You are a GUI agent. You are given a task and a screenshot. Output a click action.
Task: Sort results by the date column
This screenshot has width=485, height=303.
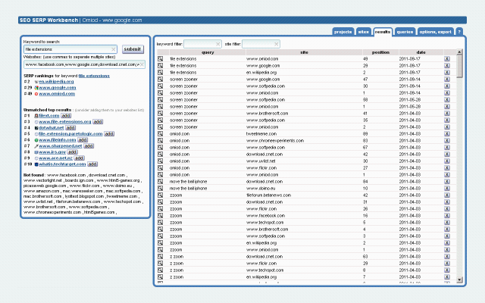pyautogui.click(x=421, y=52)
